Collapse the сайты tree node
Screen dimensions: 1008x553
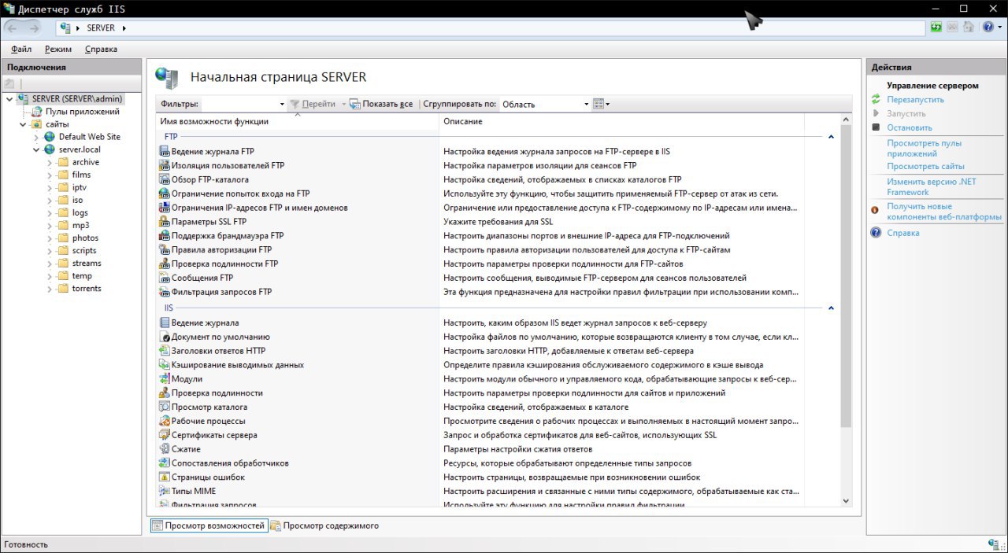23,124
